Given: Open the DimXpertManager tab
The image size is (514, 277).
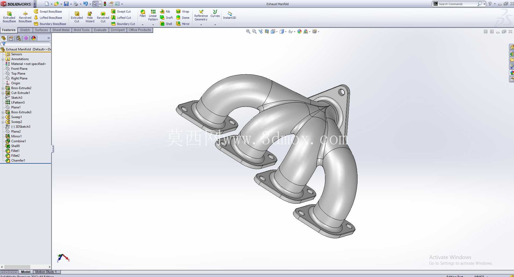Looking at the screenshot, I should point(26,38).
